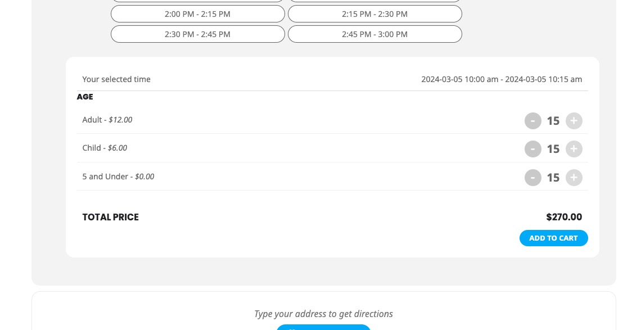The width and height of the screenshot is (632, 330).
Task: Click the ADD TO CART button
Action: click(553, 238)
